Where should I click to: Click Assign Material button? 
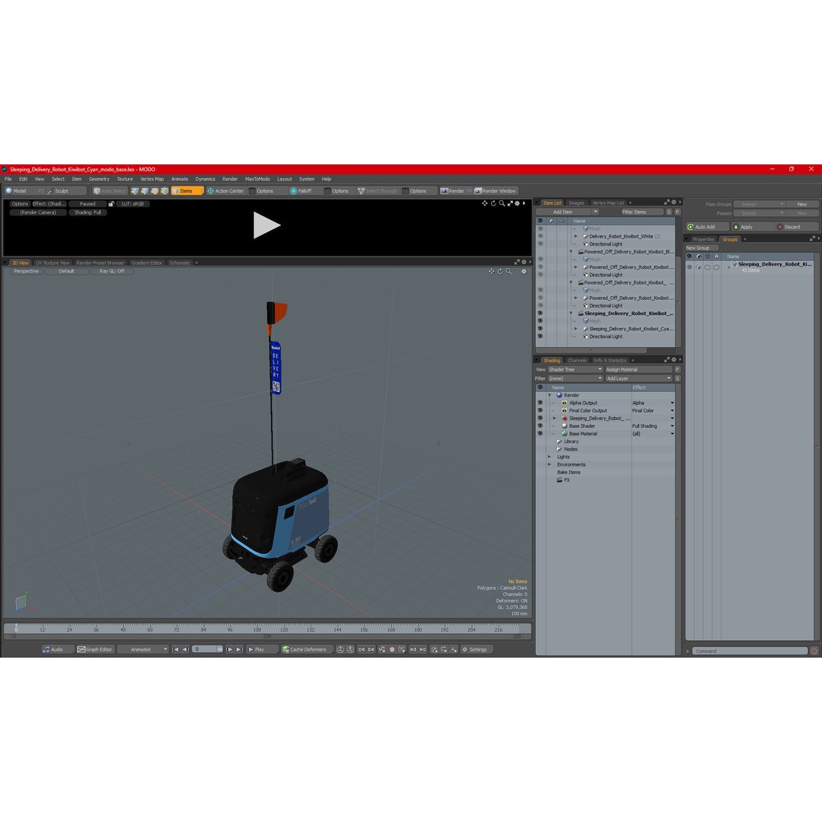pos(639,370)
